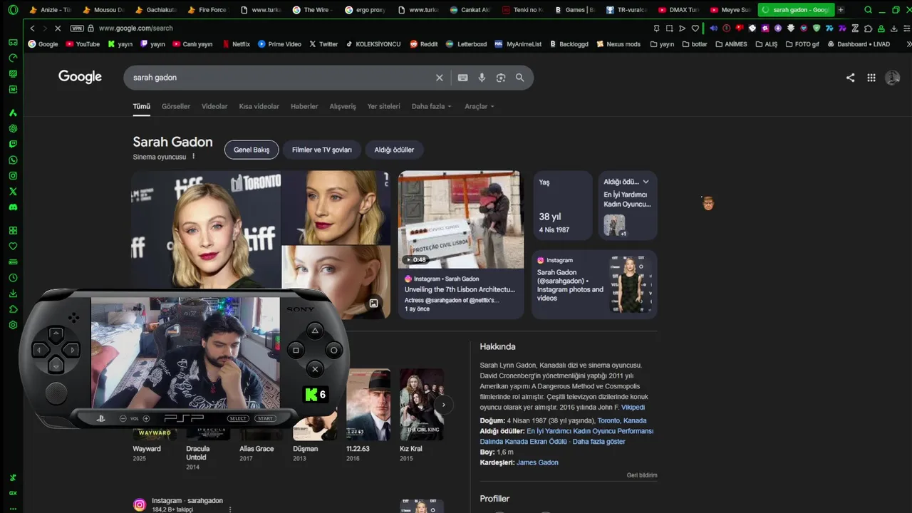Select the Filmler ve TV şovları chip

click(322, 150)
